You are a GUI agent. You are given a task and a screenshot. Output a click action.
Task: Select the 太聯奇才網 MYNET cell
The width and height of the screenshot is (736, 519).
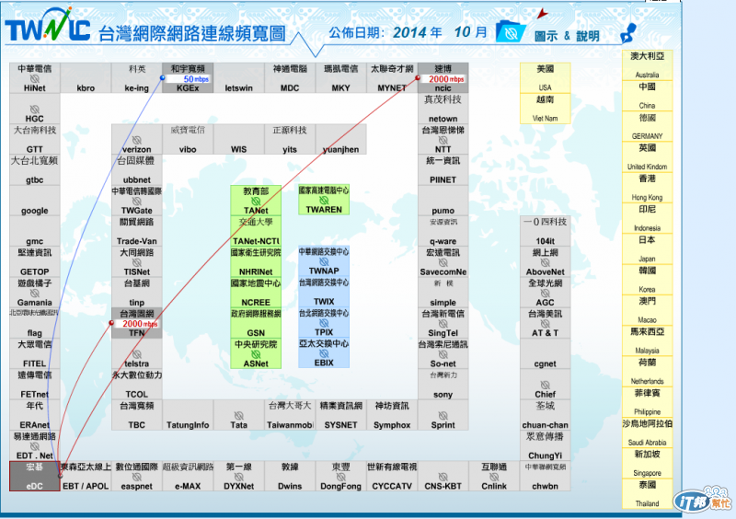coord(392,78)
